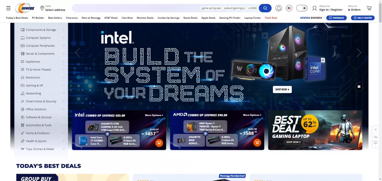The height and width of the screenshot is (181, 382).
Task: Click Today's Best Deals nav link
Action: (17, 18)
